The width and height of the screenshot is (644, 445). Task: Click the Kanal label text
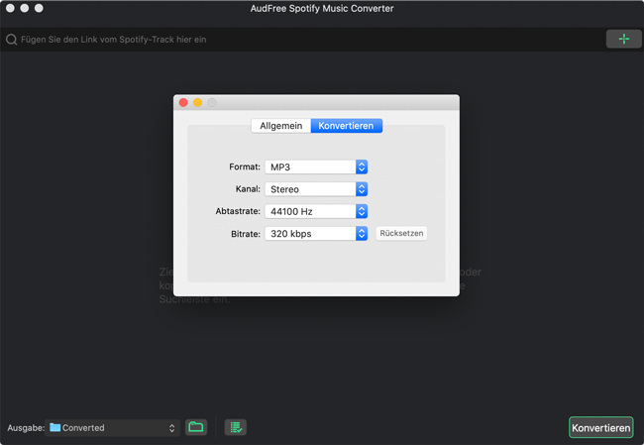[248, 189]
